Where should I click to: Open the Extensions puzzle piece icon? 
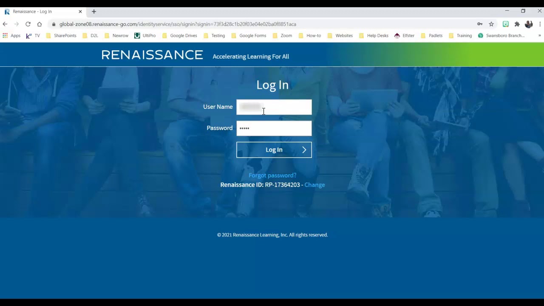click(x=517, y=24)
